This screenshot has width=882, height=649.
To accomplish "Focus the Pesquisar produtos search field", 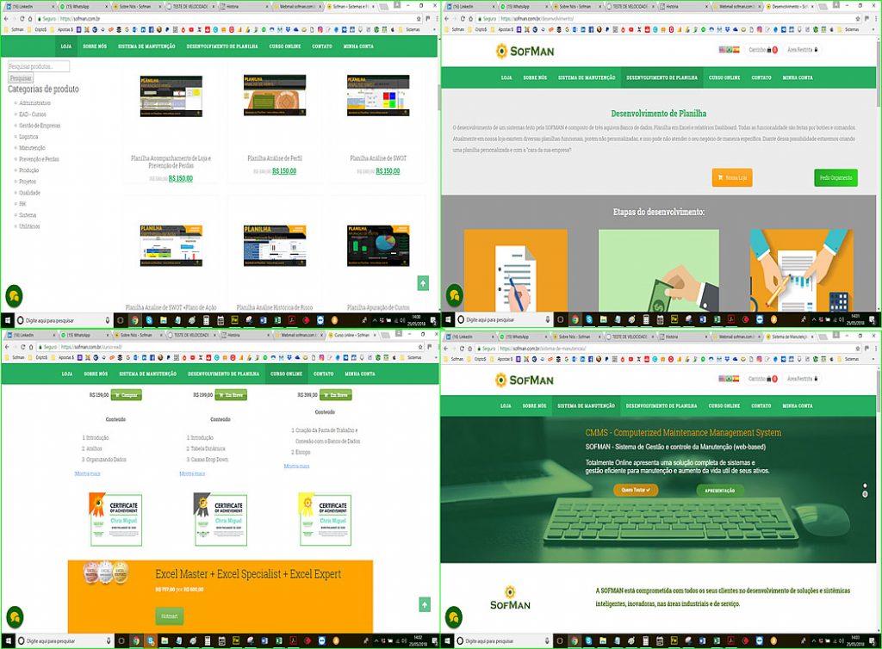I will 39,66.
